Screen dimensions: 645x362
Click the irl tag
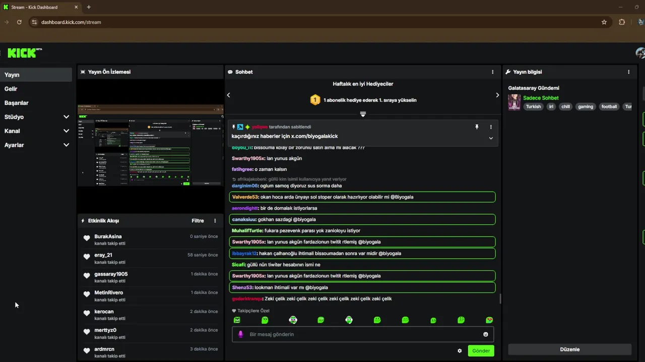(x=551, y=107)
